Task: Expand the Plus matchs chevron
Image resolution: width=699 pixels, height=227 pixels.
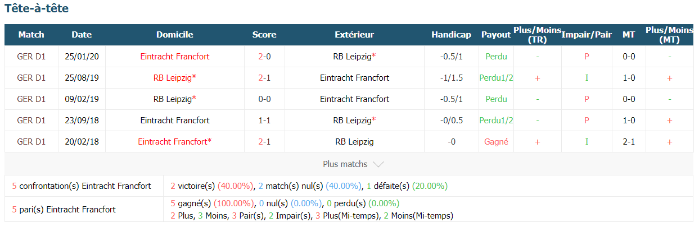Action: point(378,164)
